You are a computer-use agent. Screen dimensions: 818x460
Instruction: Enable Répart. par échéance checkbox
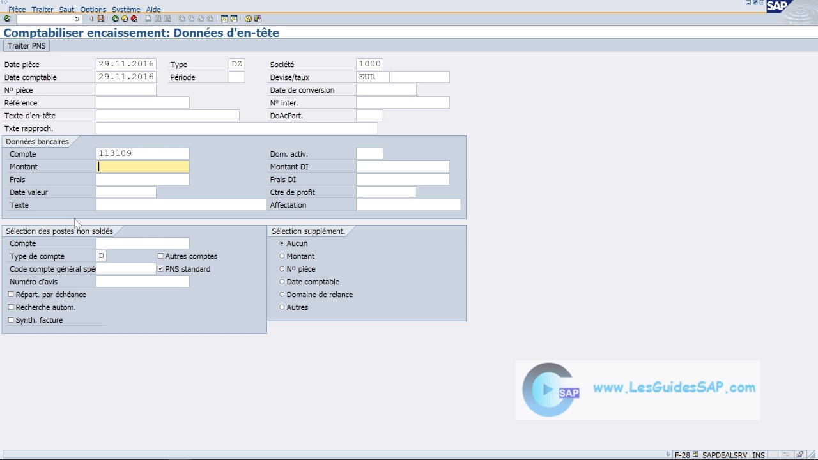[11, 295]
